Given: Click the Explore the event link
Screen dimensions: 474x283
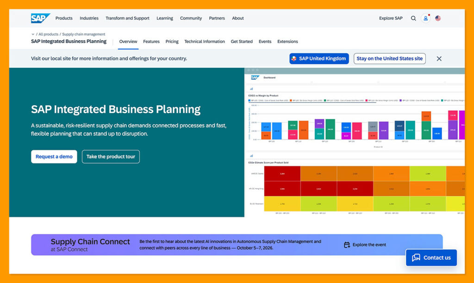Looking at the screenshot, I should [369, 245].
